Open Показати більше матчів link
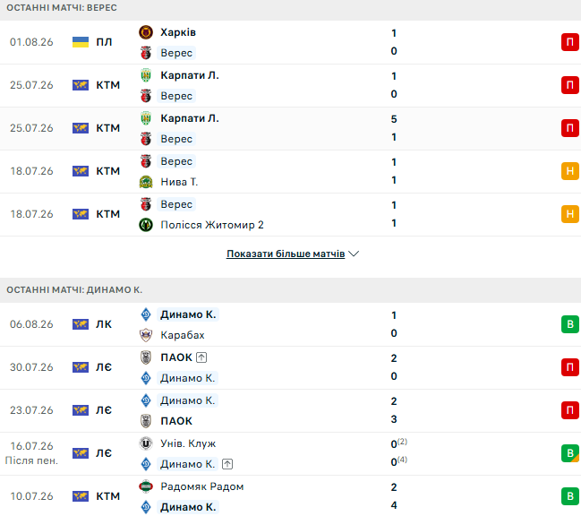Viewport: 581px width, 516px height. click(286, 254)
